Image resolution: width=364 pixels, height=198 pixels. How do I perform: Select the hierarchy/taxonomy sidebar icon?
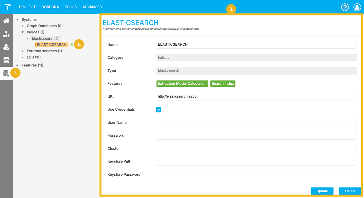(x=6, y=34)
